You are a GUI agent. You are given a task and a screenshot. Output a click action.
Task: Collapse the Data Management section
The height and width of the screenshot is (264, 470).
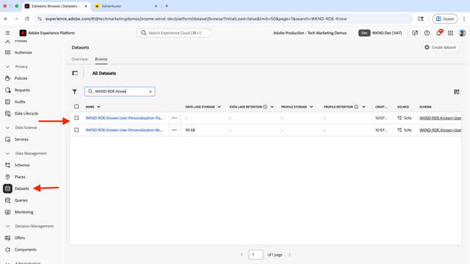[x=8, y=153]
